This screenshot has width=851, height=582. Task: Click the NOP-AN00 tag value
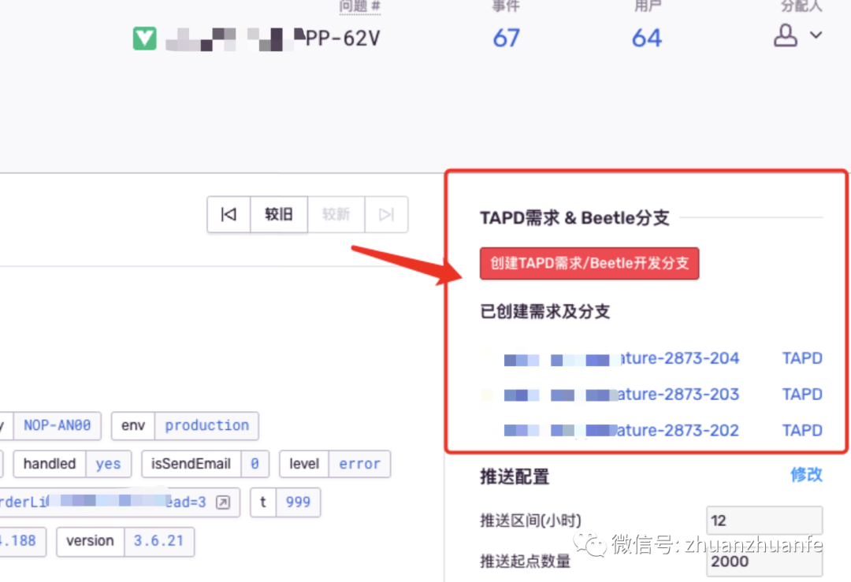pyautogui.click(x=57, y=426)
